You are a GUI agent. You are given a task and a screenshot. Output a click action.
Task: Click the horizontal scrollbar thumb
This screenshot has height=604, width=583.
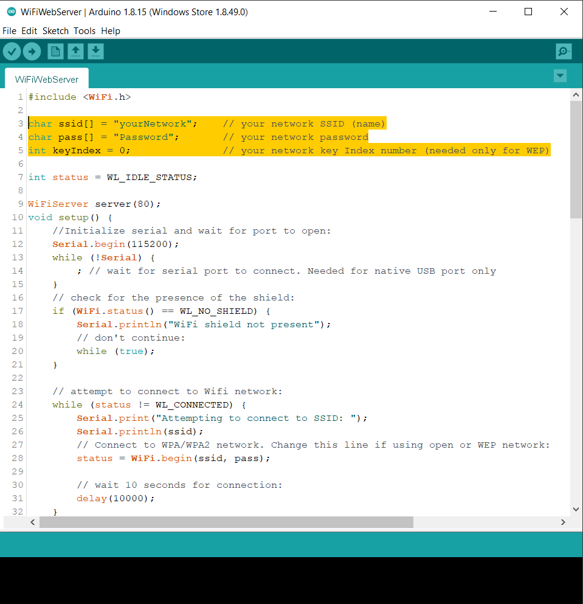[x=226, y=522]
